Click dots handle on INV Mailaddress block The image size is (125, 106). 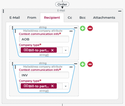click(x=15, y=67)
